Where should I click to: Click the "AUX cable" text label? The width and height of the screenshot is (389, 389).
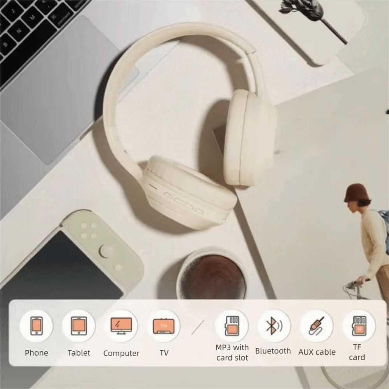pyautogui.click(x=317, y=352)
